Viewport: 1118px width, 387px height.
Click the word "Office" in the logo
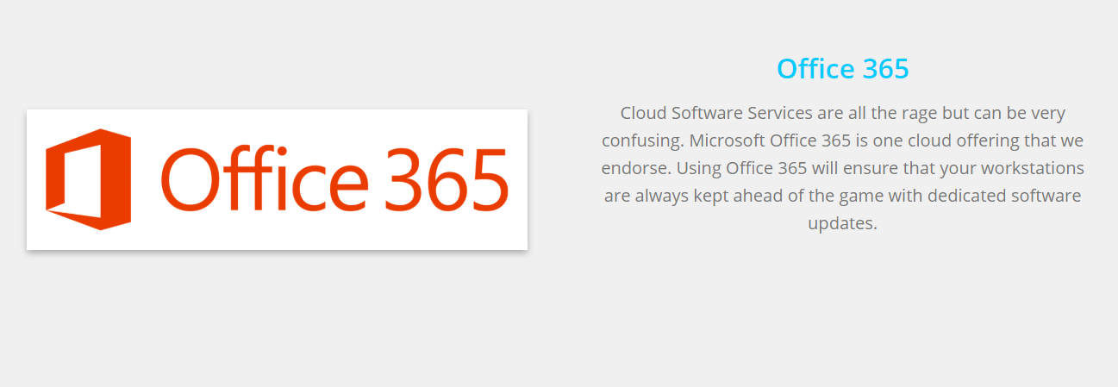click(264, 179)
